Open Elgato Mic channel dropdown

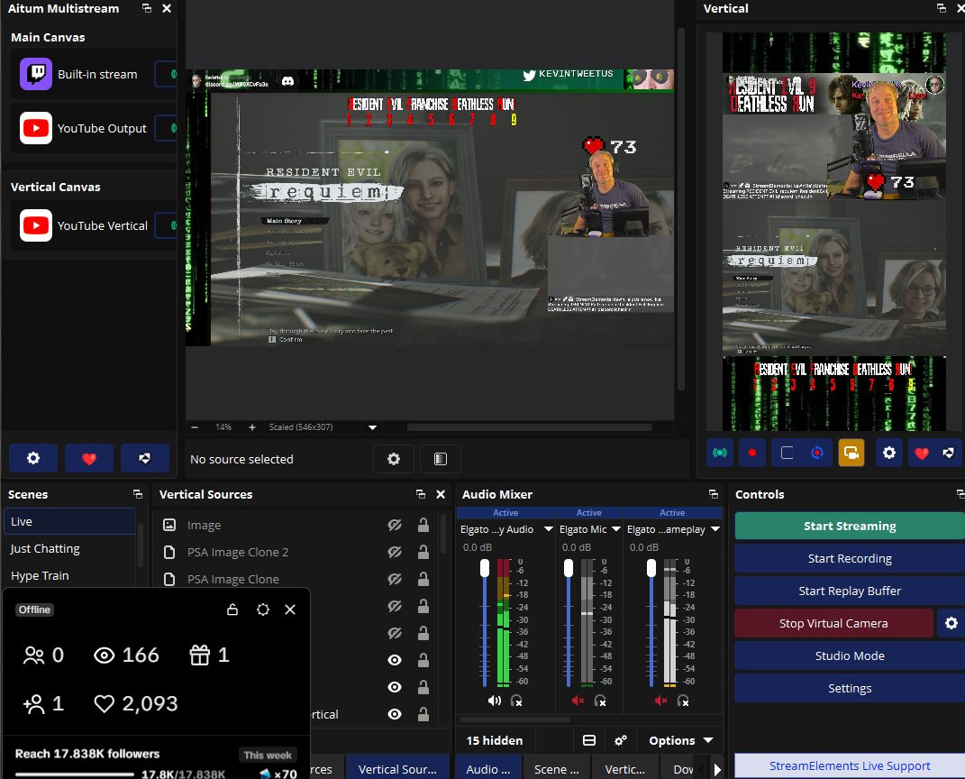coord(616,529)
